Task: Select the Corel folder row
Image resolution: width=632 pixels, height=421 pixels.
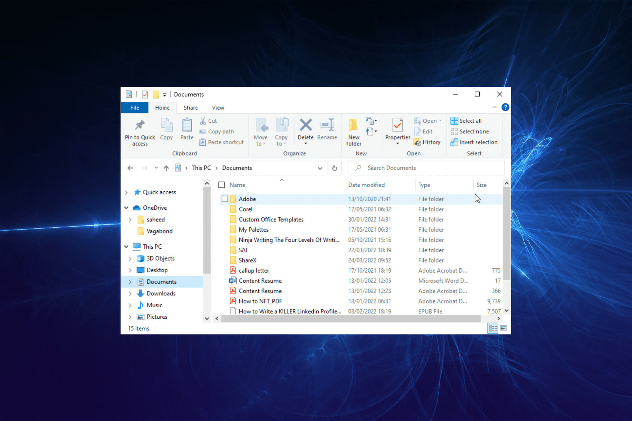Action: [x=361, y=209]
